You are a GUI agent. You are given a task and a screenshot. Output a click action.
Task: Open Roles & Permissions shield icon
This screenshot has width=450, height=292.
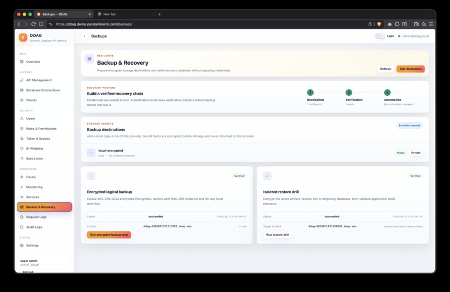(22, 129)
